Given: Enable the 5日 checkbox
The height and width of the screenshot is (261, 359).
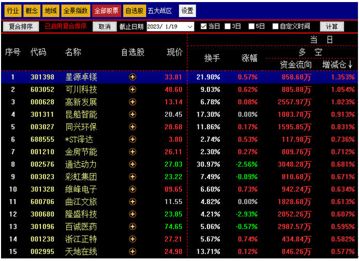Looking at the screenshot, I should coord(251,26).
